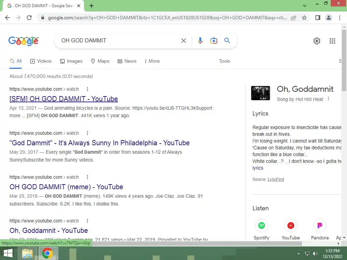Expand the full lyrics link
This screenshot has width=347, height=260.
[258, 168]
